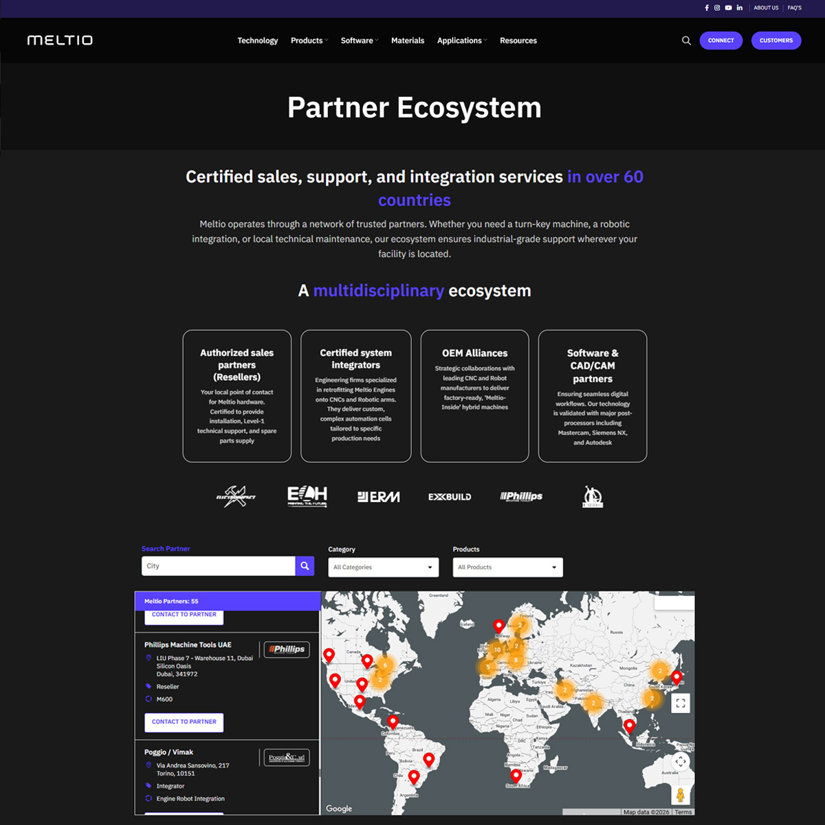The image size is (825, 825).
Task: Open the map camera controls
Action: [680, 762]
